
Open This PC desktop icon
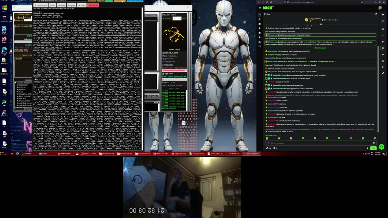[x=4, y=8]
